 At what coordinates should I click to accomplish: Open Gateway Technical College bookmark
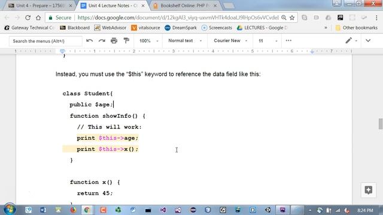click(29, 28)
